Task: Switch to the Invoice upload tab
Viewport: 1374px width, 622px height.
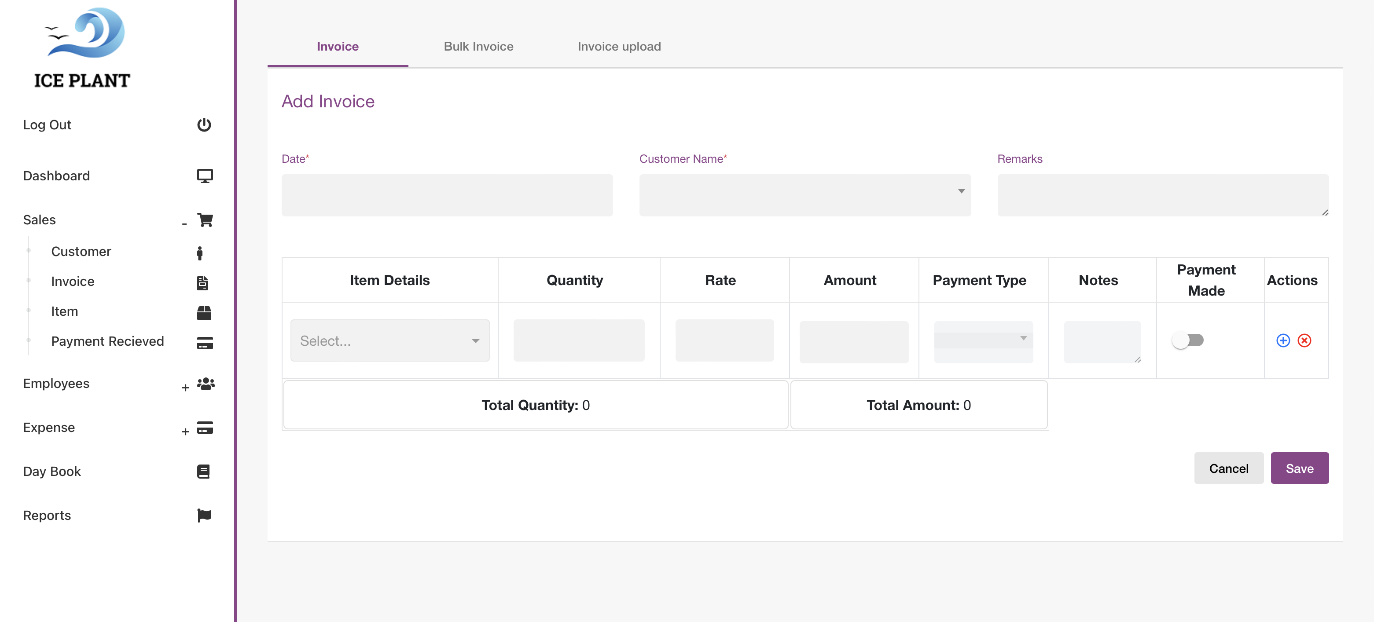Action: point(619,46)
